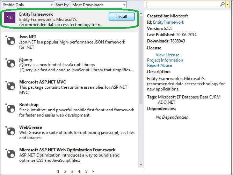Click the Created by Microsoft text
This screenshot has width=233, height=175.
click(x=167, y=16)
